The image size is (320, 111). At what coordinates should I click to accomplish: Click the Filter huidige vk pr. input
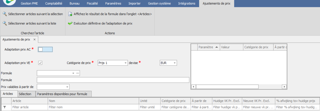227,107
